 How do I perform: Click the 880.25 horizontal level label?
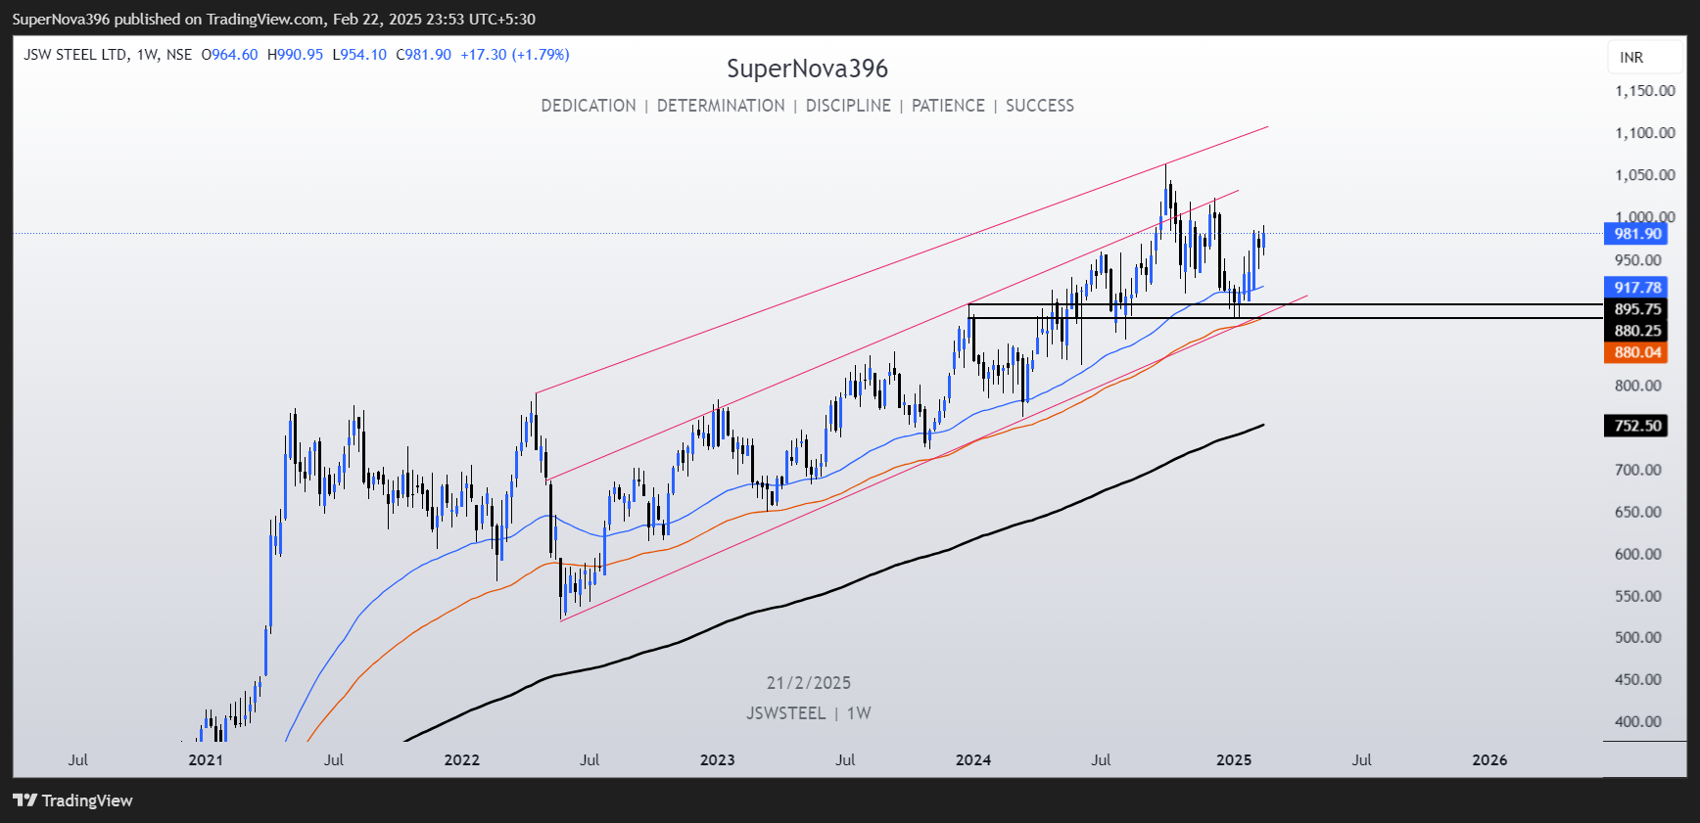click(x=1635, y=331)
